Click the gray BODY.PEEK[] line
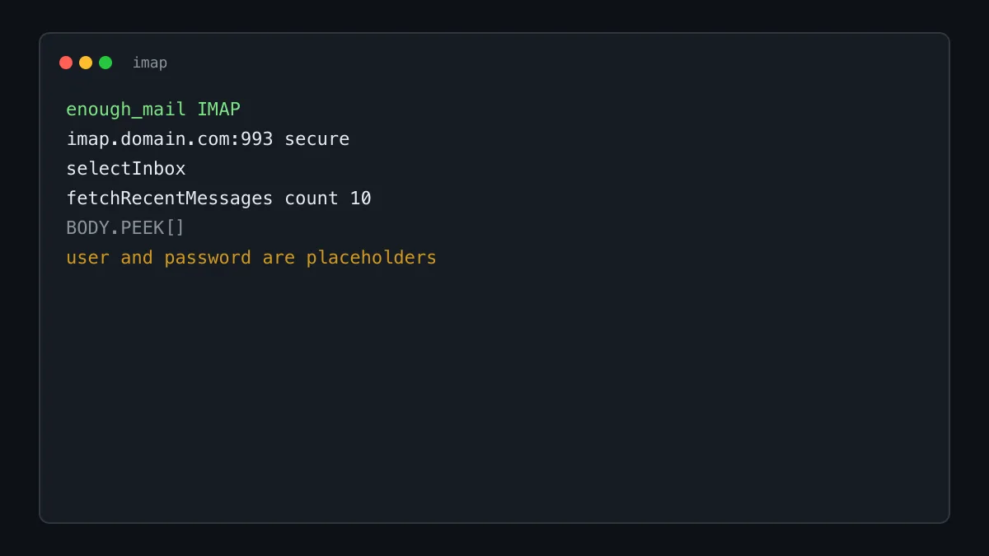 (126, 228)
